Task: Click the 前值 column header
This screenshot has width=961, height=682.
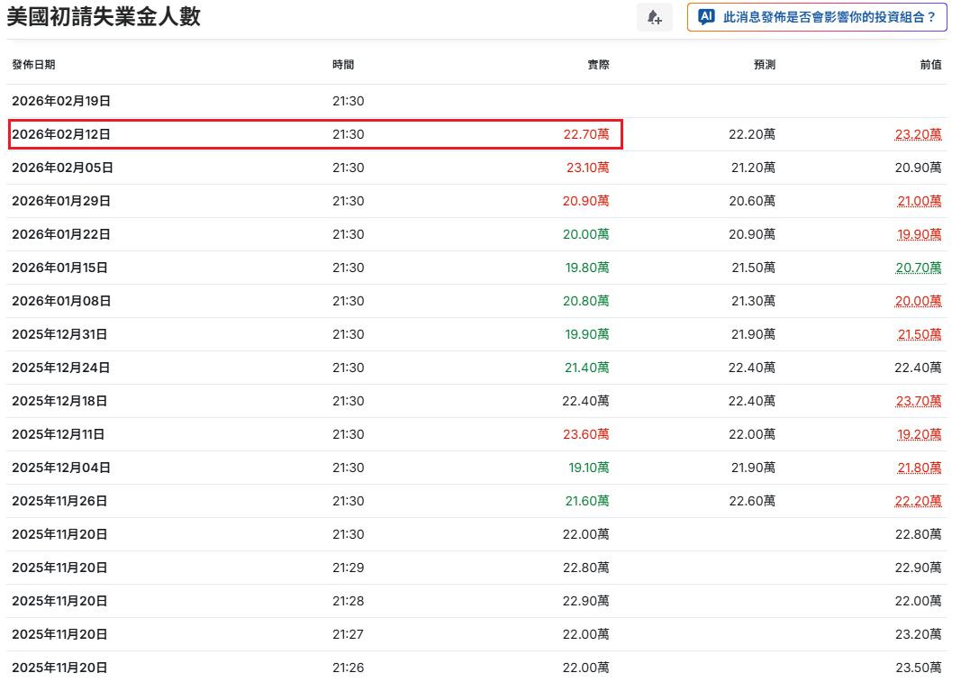Action: (x=930, y=65)
